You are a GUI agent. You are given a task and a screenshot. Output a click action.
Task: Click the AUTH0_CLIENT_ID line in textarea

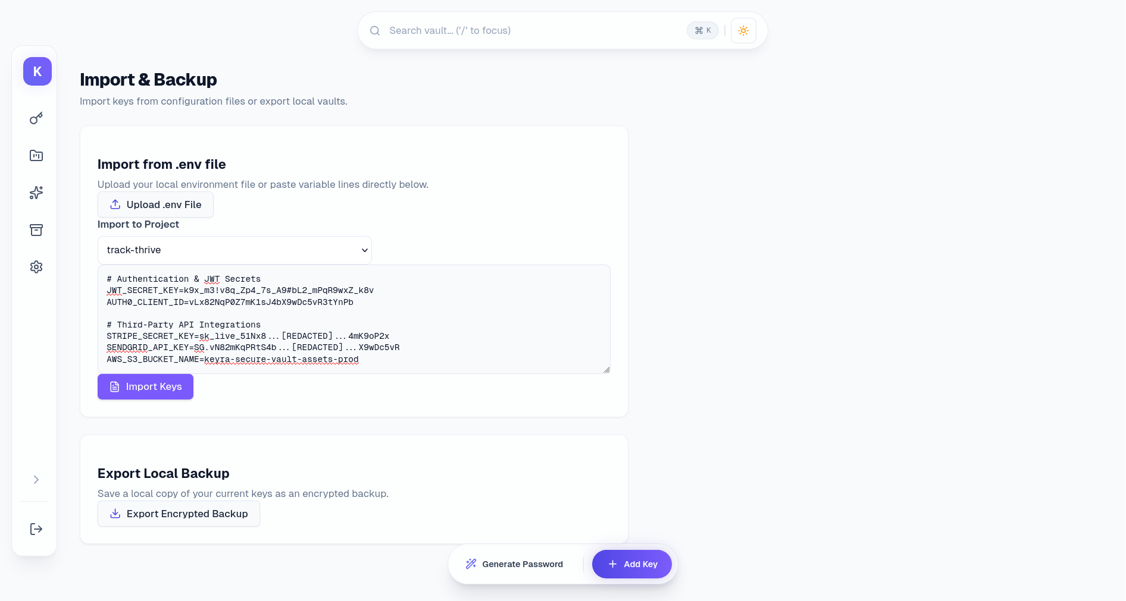point(230,302)
